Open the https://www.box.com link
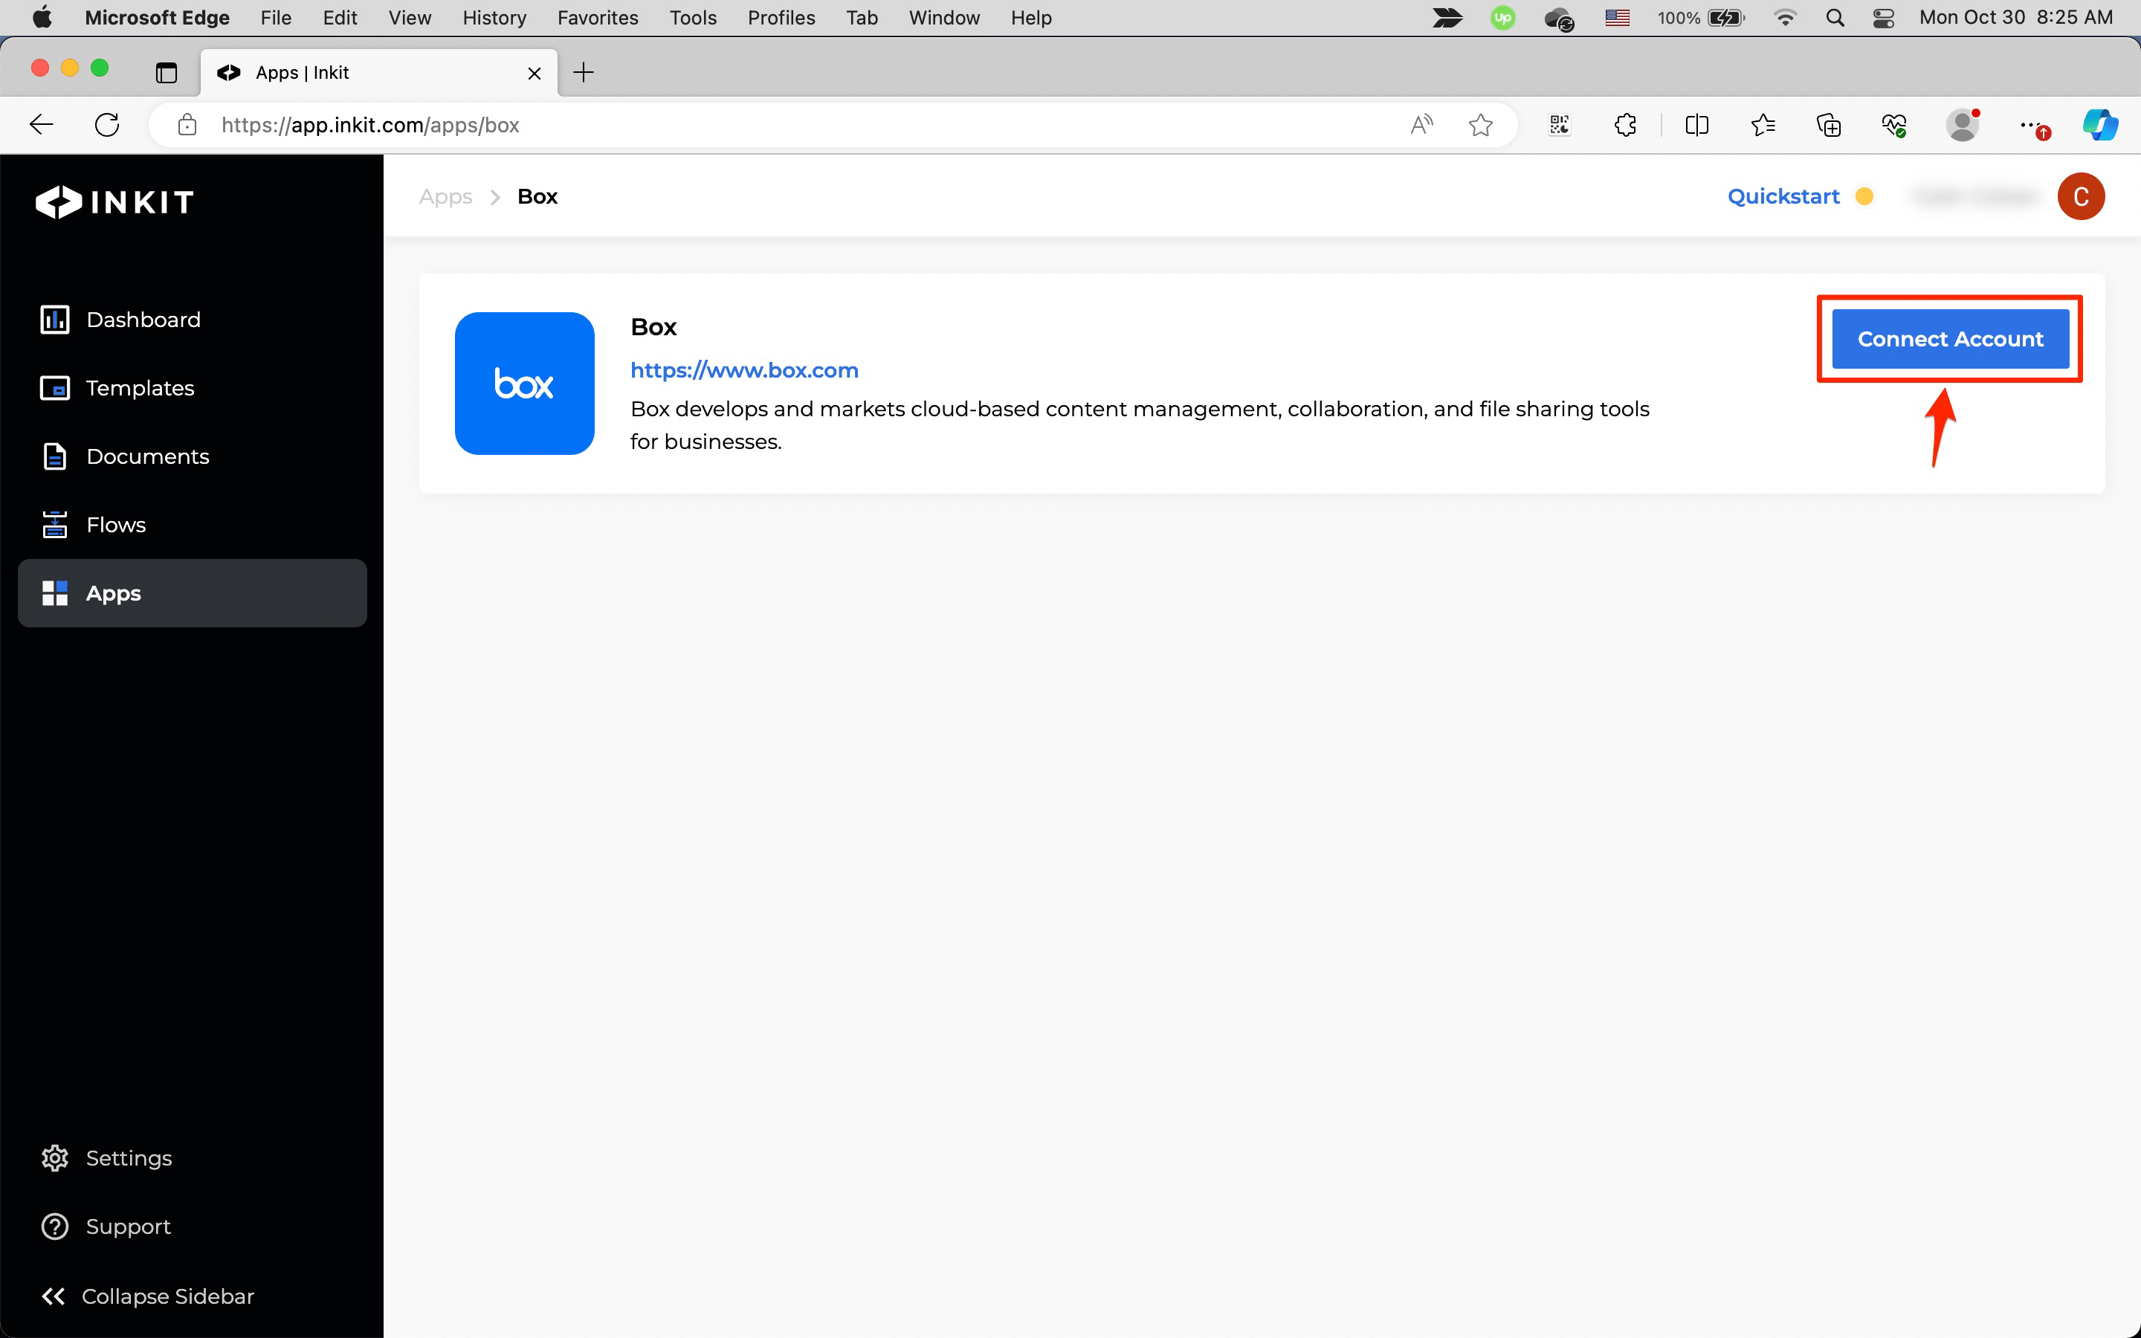 [x=744, y=370]
